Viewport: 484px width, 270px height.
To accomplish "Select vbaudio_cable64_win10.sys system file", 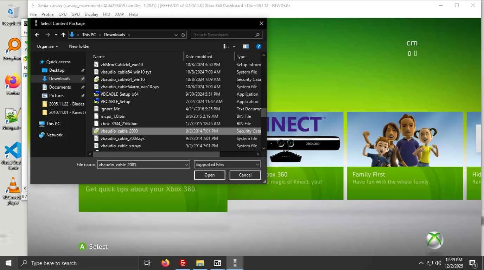I will (x=126, y=72).
